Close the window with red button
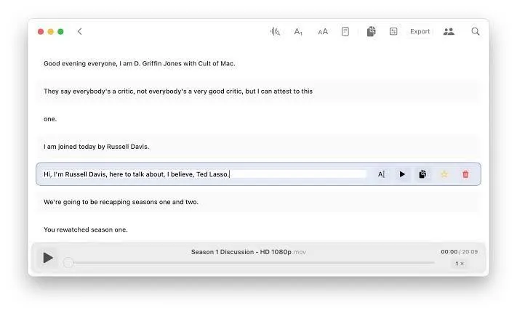 [x=41, y=32]
